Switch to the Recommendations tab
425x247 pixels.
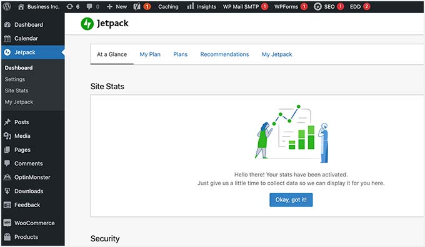pyautogui.click(x=224, y=54)
